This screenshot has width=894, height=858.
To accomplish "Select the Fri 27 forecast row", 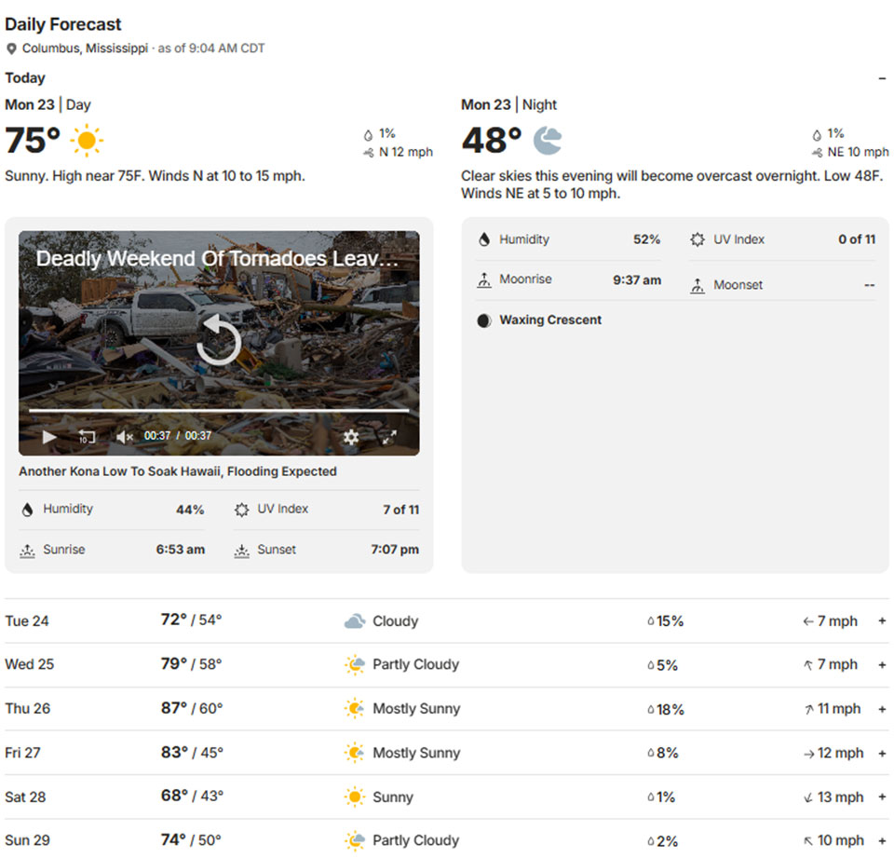I will (447, 753).
